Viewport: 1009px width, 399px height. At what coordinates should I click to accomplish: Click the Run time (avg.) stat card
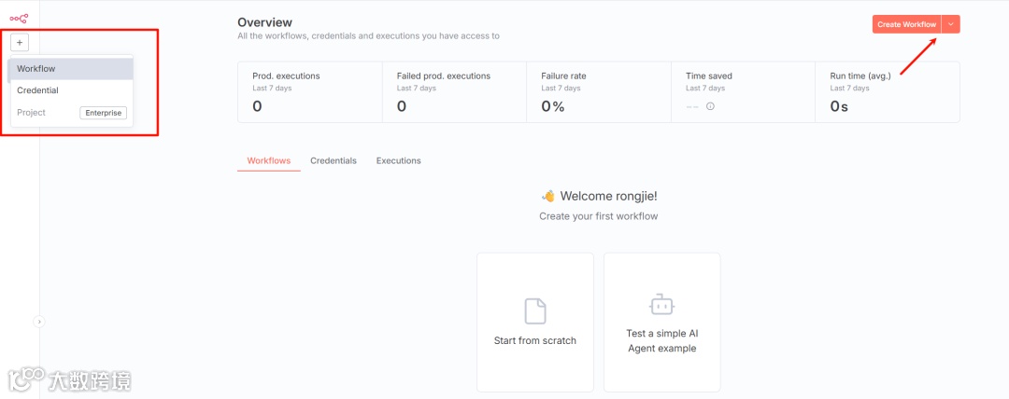point(888,92)
